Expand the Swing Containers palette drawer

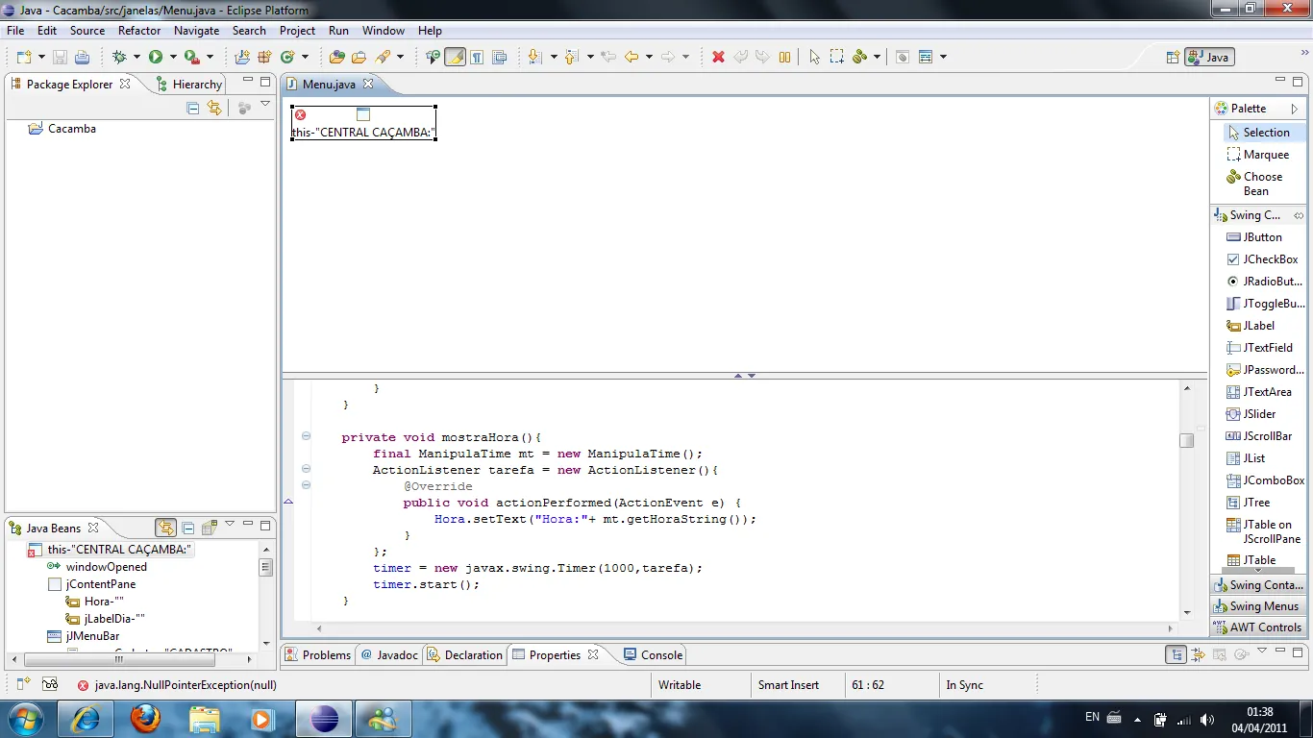[x=1257, y=585]
